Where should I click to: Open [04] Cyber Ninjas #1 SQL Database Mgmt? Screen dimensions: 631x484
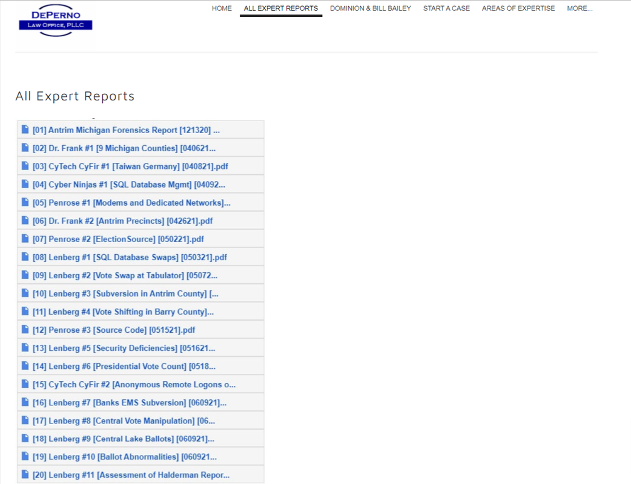(x=129, y=185)
